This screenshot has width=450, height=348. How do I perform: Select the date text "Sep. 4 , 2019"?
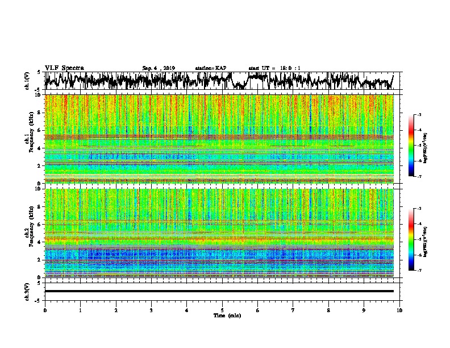(x=159, y=68)
